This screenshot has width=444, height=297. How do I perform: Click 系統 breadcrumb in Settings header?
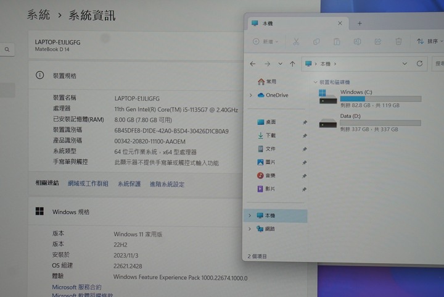point(39,15)
